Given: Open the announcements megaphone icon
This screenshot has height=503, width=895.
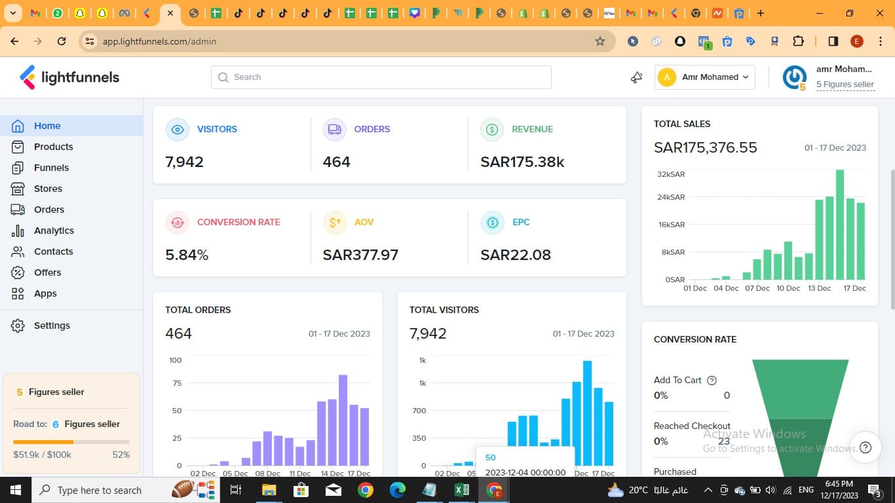Looking at the screenshot, I should [x=636, y=77].
